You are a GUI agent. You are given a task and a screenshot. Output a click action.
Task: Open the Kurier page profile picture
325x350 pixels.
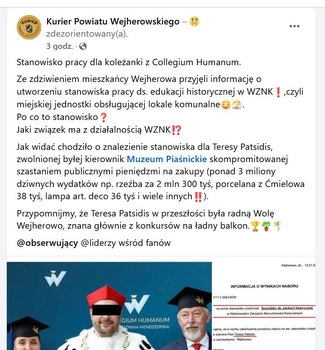[29, 27]
